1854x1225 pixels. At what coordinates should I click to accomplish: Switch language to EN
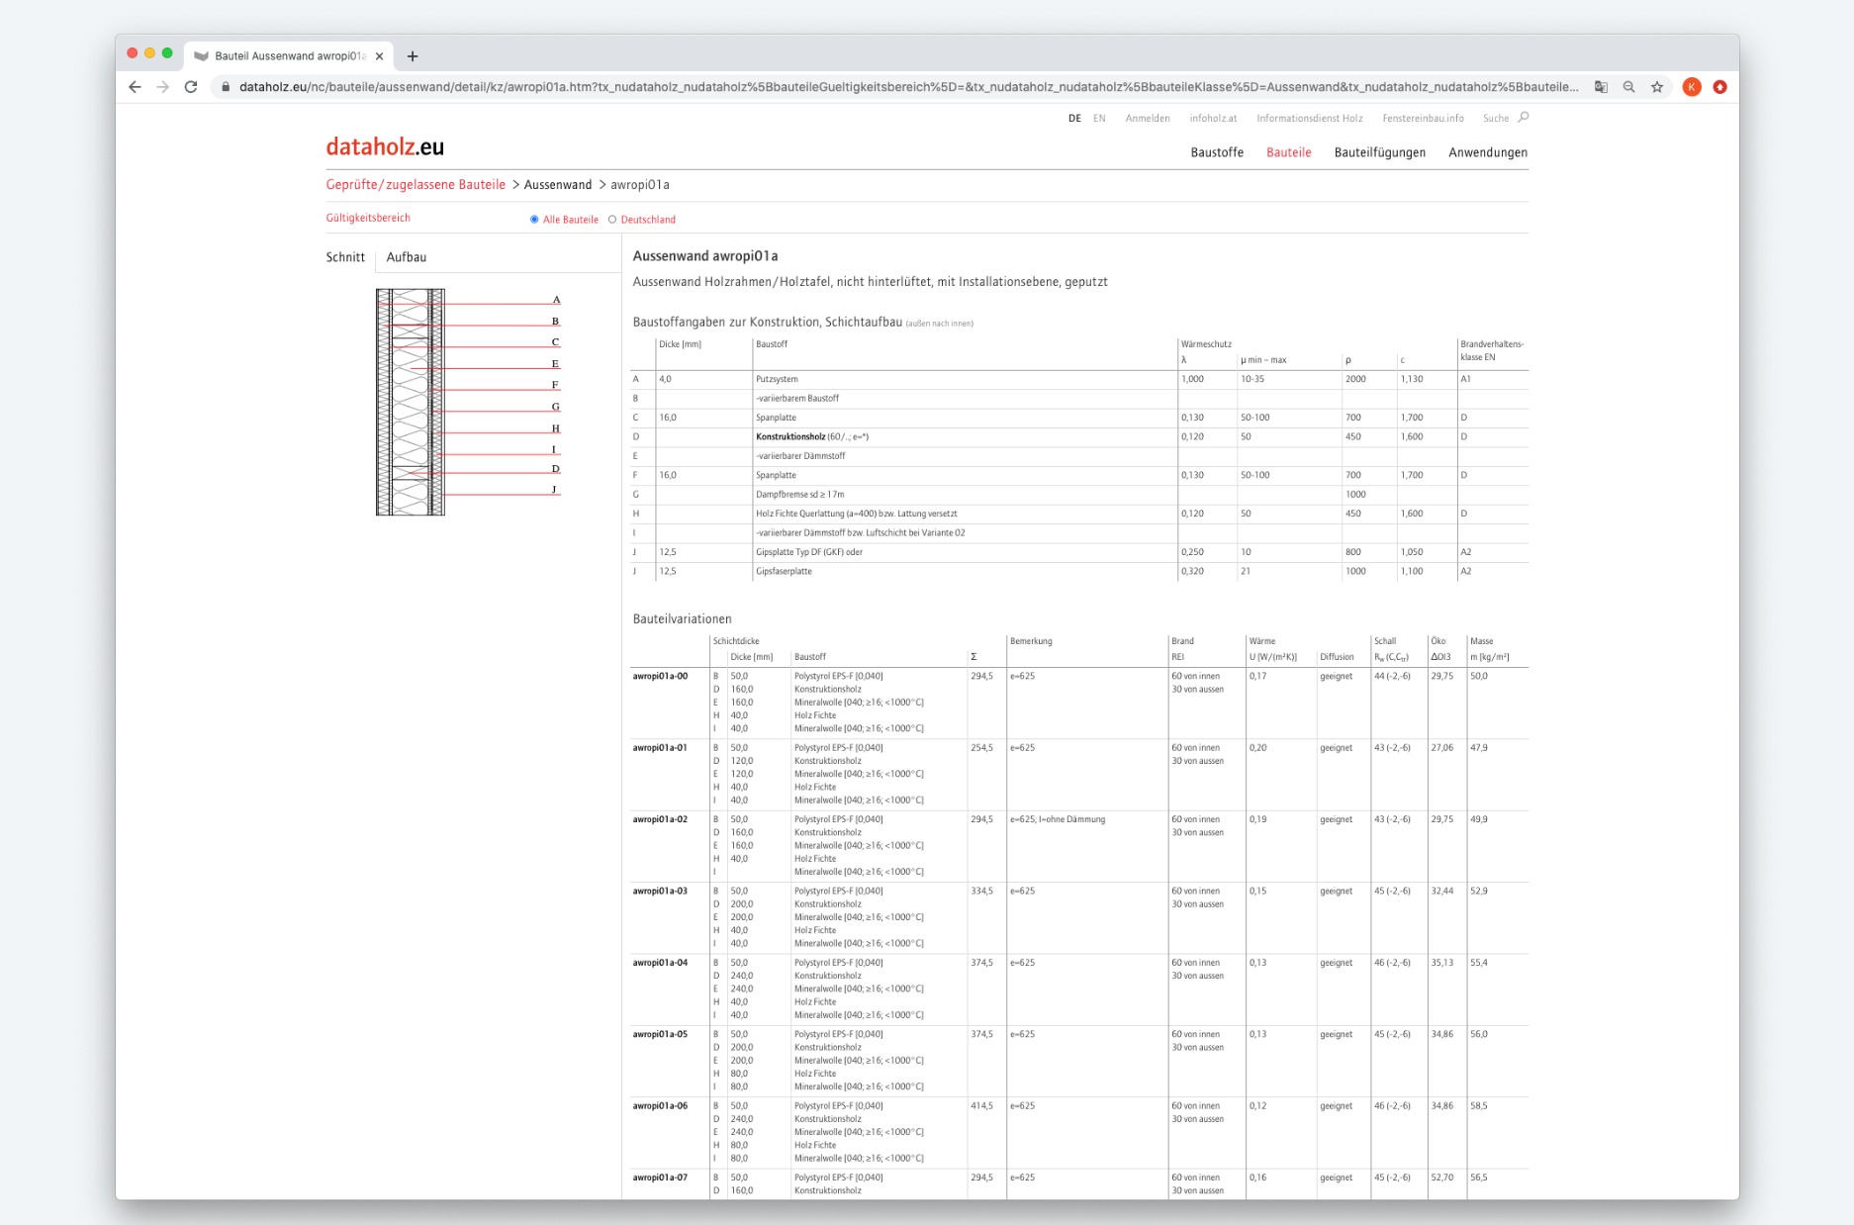point(1099,118)
